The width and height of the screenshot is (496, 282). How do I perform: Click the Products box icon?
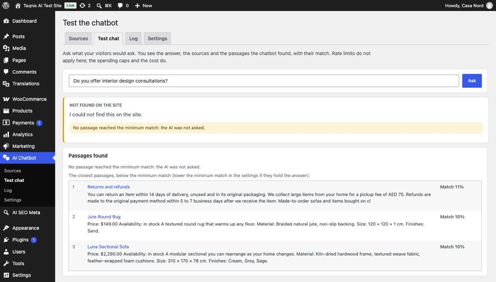[x=6, y=111]
